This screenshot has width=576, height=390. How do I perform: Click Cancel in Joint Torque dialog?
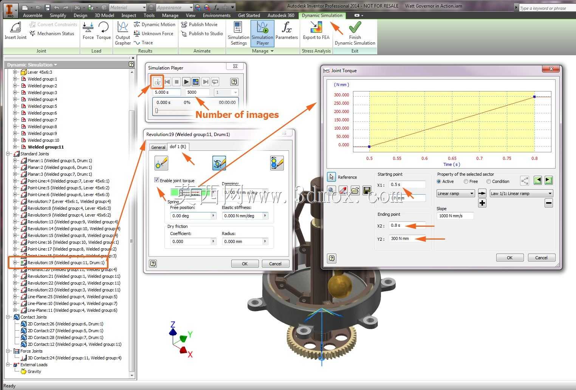click(x=541, y=258)
